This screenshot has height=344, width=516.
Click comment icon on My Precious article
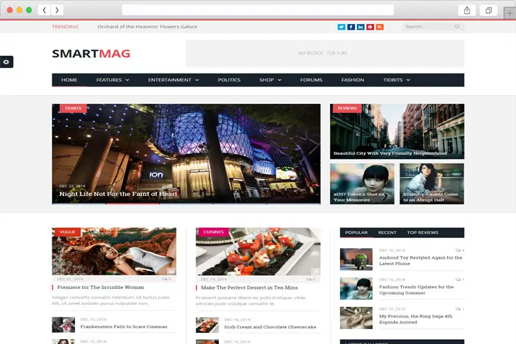[458, 309]
